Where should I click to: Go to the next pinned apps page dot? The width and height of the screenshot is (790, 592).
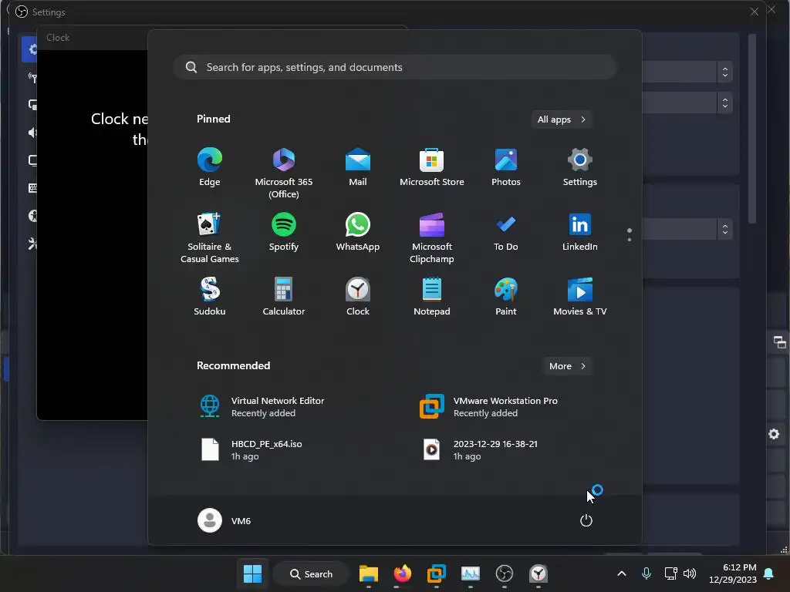point(630,240)
